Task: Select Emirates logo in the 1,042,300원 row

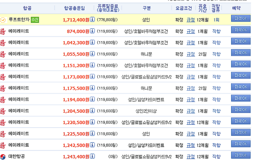Action: (3, 43)
